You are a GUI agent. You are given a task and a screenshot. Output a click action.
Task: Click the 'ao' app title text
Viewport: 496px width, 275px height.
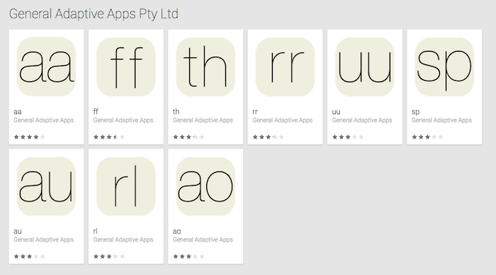[177, 231]
